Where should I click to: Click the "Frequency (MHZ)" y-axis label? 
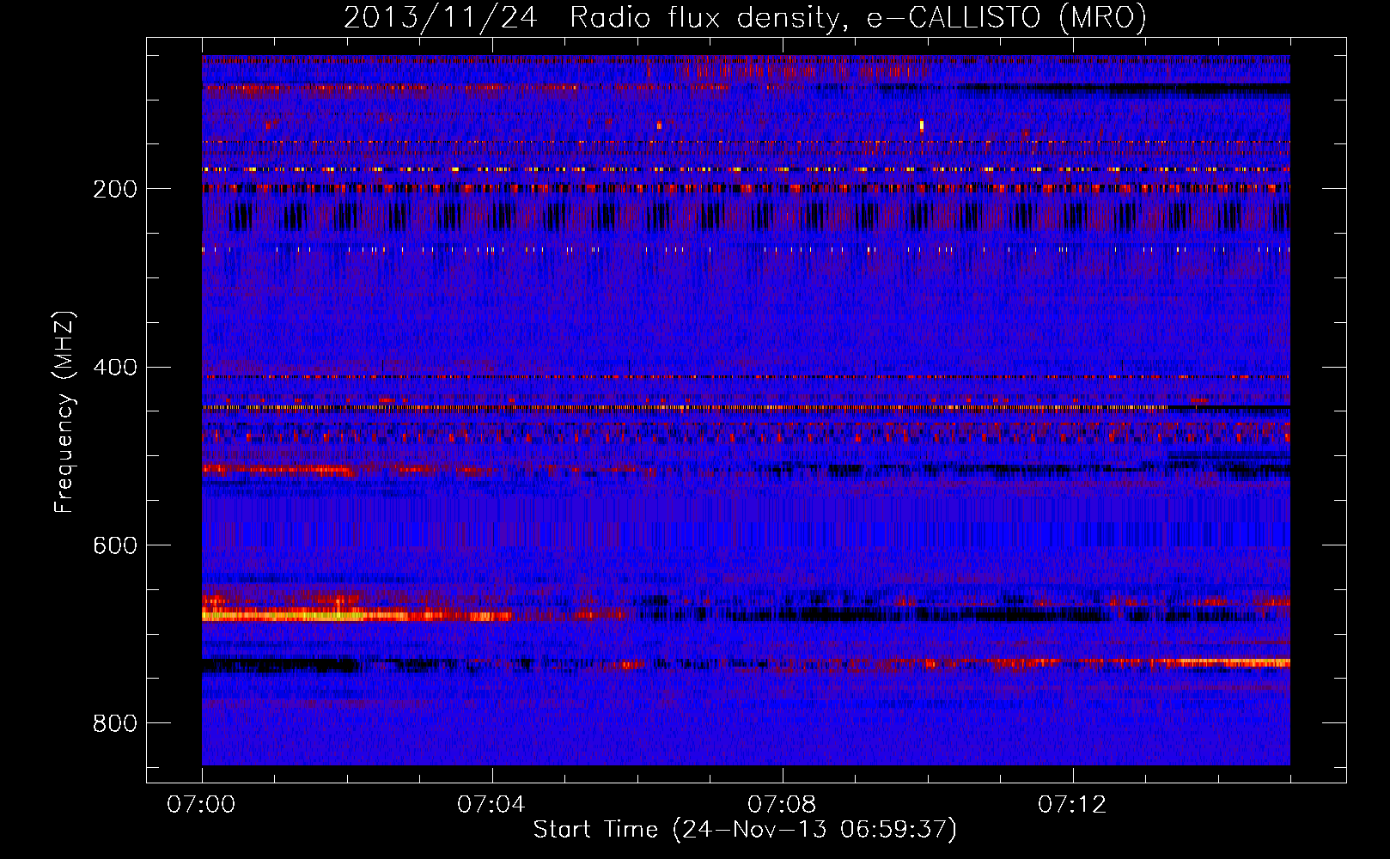(64, 412)
